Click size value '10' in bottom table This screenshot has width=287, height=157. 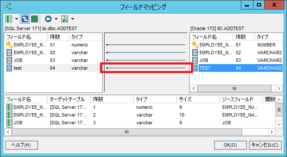[182, 115]
